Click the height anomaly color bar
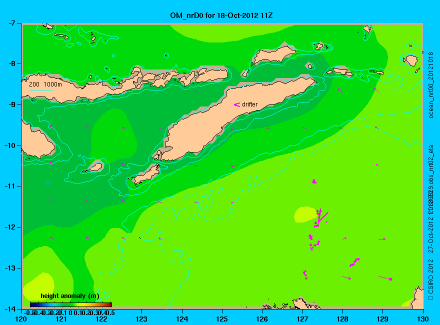Viewport: 440px width, 325px height. [x=71, y=304]
